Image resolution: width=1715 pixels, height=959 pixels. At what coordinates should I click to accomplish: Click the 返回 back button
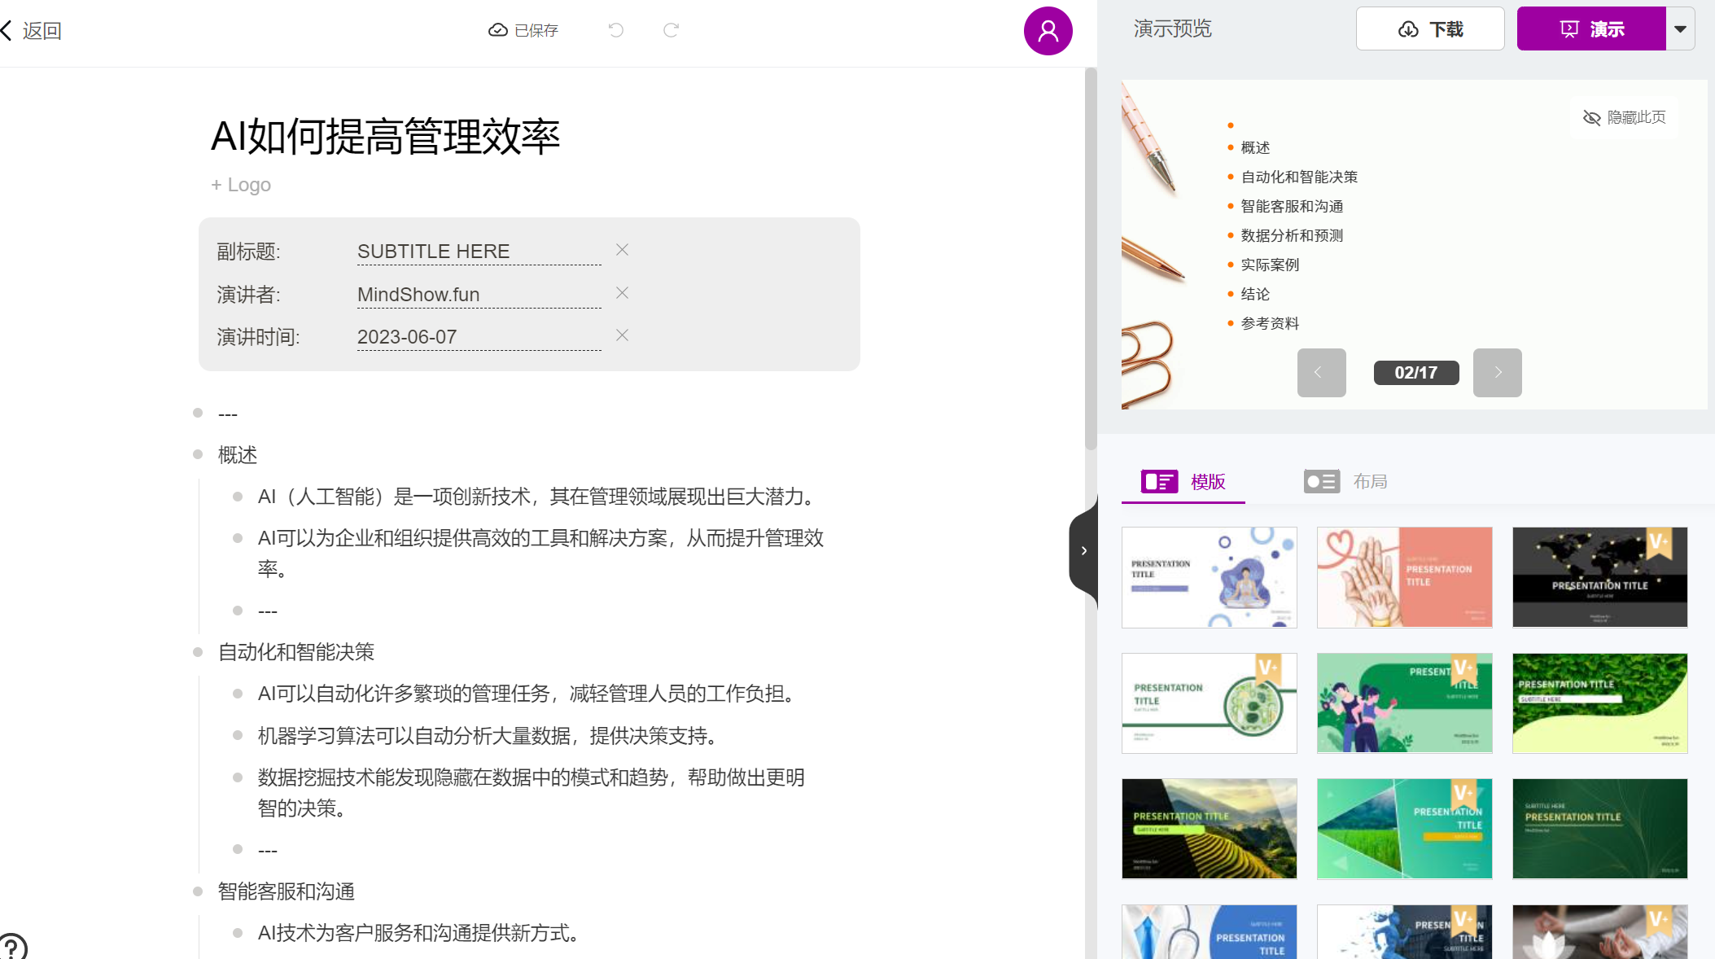(x=33, y=29)
